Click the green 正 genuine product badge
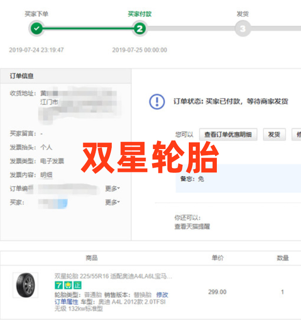301x322 pixels. click(x=77, y=285)
